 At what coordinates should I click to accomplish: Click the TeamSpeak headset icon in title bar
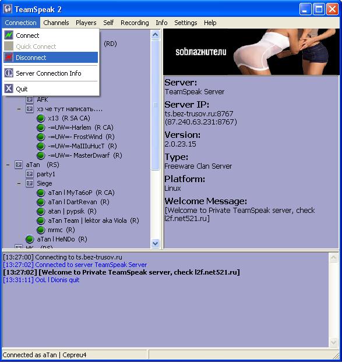click(8, 9)
